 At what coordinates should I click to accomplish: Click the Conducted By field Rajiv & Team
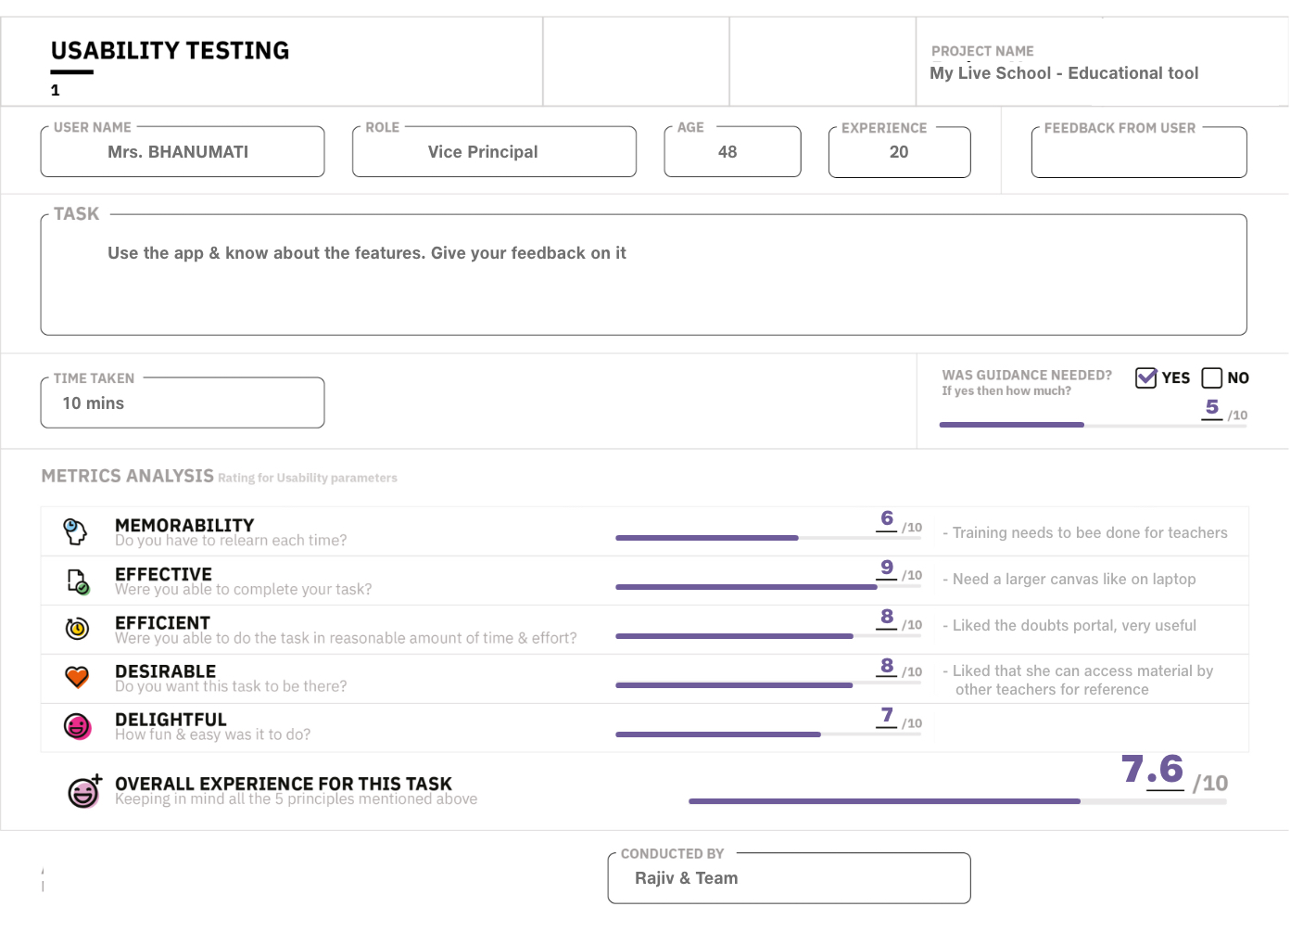(x=788, y=878)
